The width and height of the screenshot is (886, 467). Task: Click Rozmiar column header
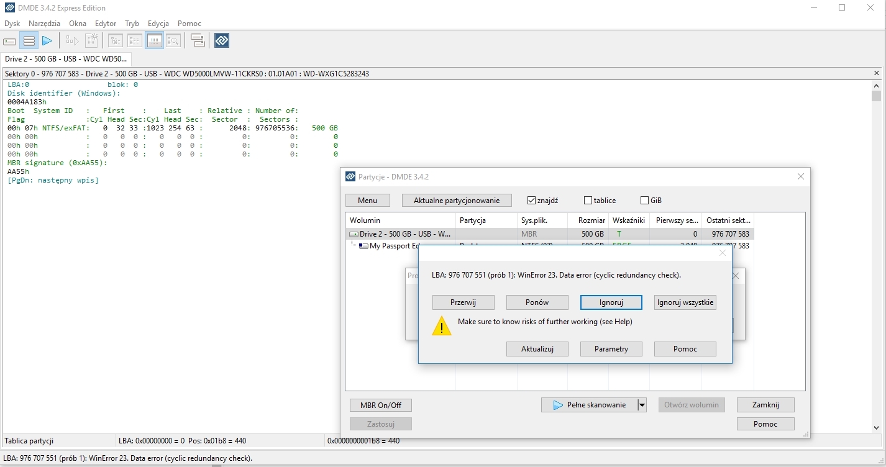(x=588, y=220)
